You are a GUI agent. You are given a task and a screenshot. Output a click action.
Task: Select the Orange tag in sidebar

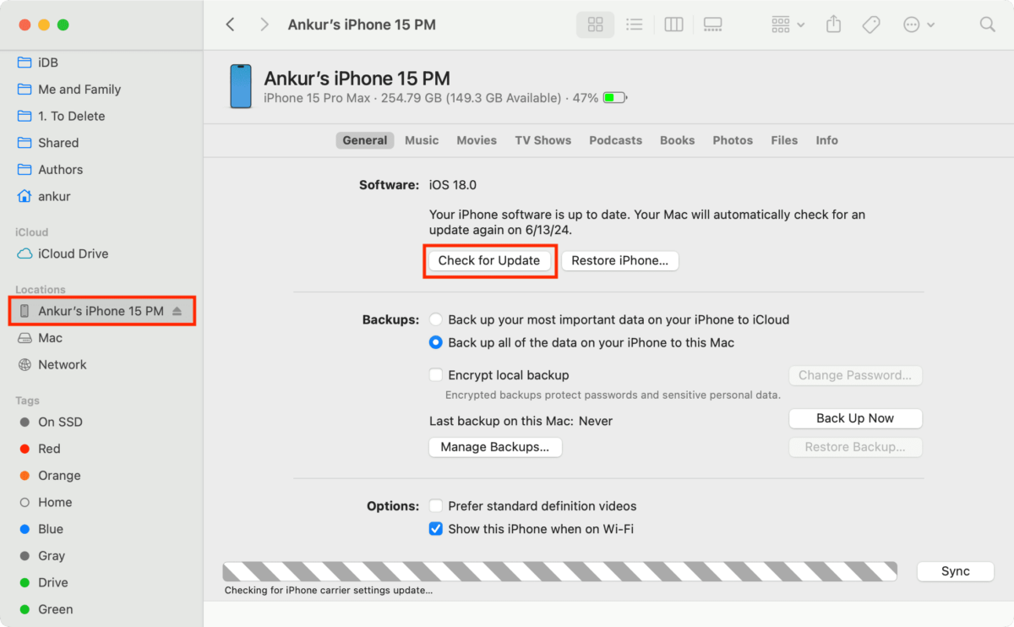pyautogui.click(x=49, y=476)
